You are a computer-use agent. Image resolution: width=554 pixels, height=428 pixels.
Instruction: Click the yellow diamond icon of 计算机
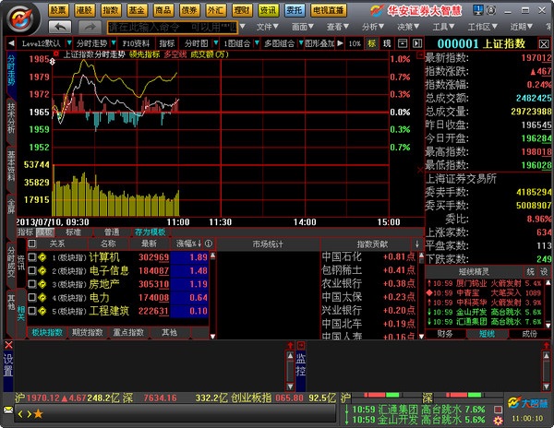[42, 257]
